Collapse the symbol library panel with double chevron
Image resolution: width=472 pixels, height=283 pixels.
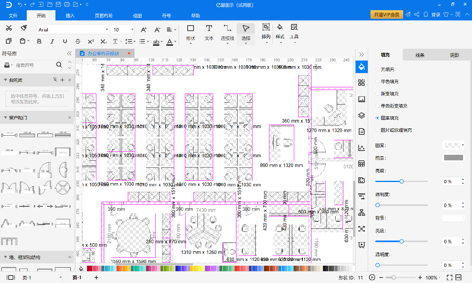[69, 53]
